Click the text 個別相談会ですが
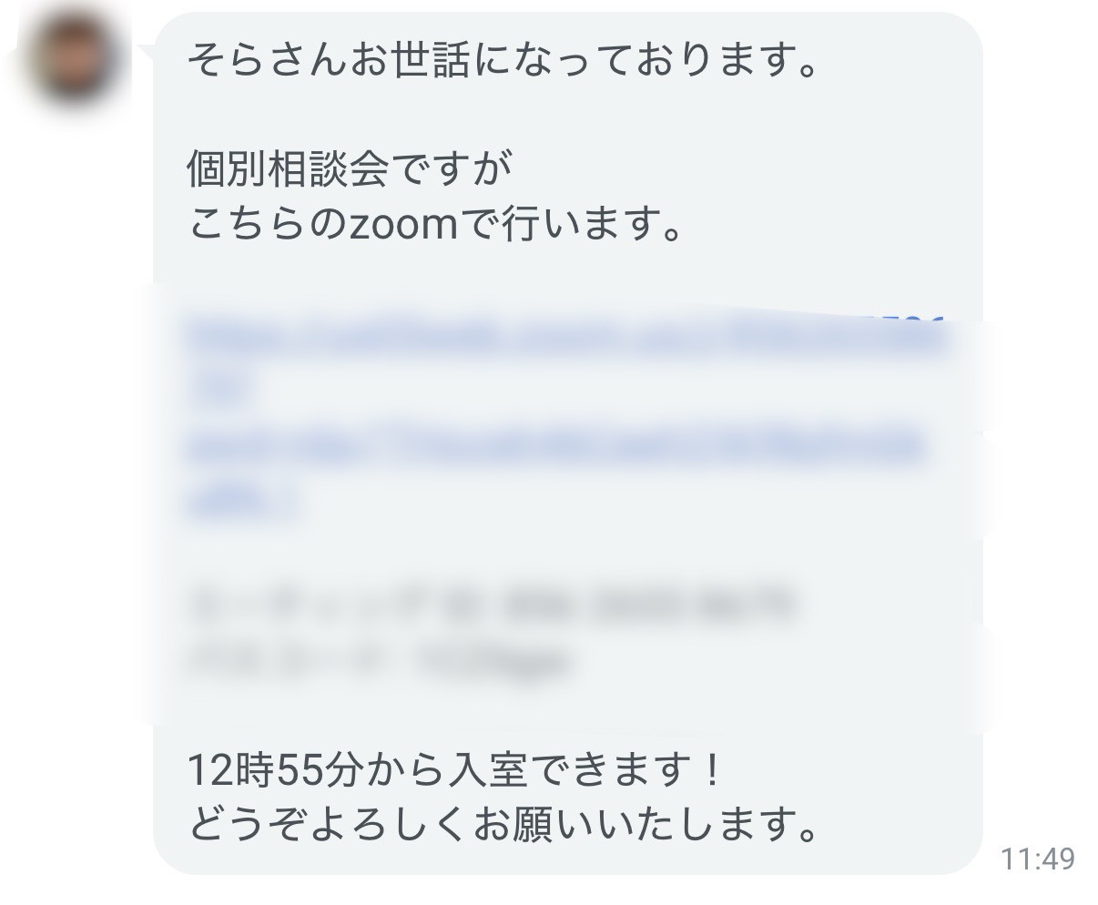Screen dimensions: 1098x905 click(350, 169)
